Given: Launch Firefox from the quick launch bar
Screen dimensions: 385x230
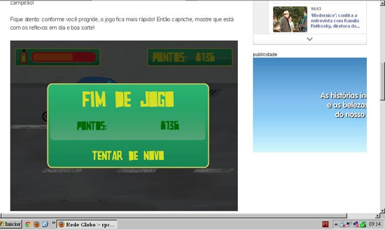Looking at the screenshot, I should 37,224.
